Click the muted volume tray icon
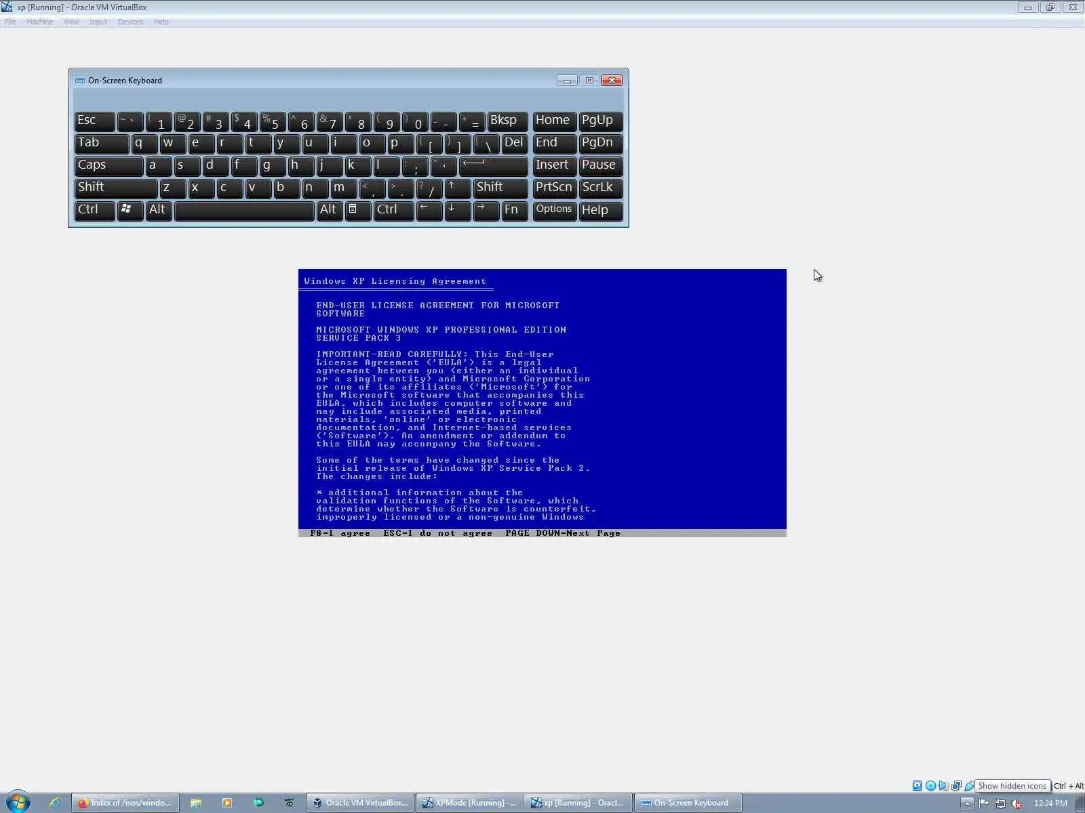This screenshot has height=813, width=1085. (x=1017, y=804)
